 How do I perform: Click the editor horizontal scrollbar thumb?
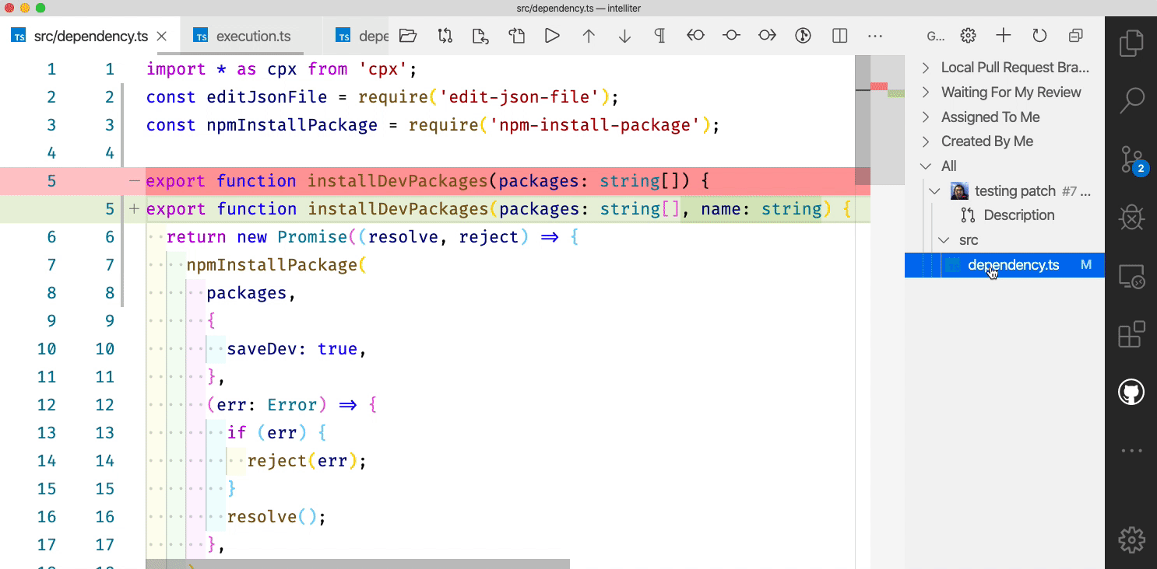tap(357, 564)
